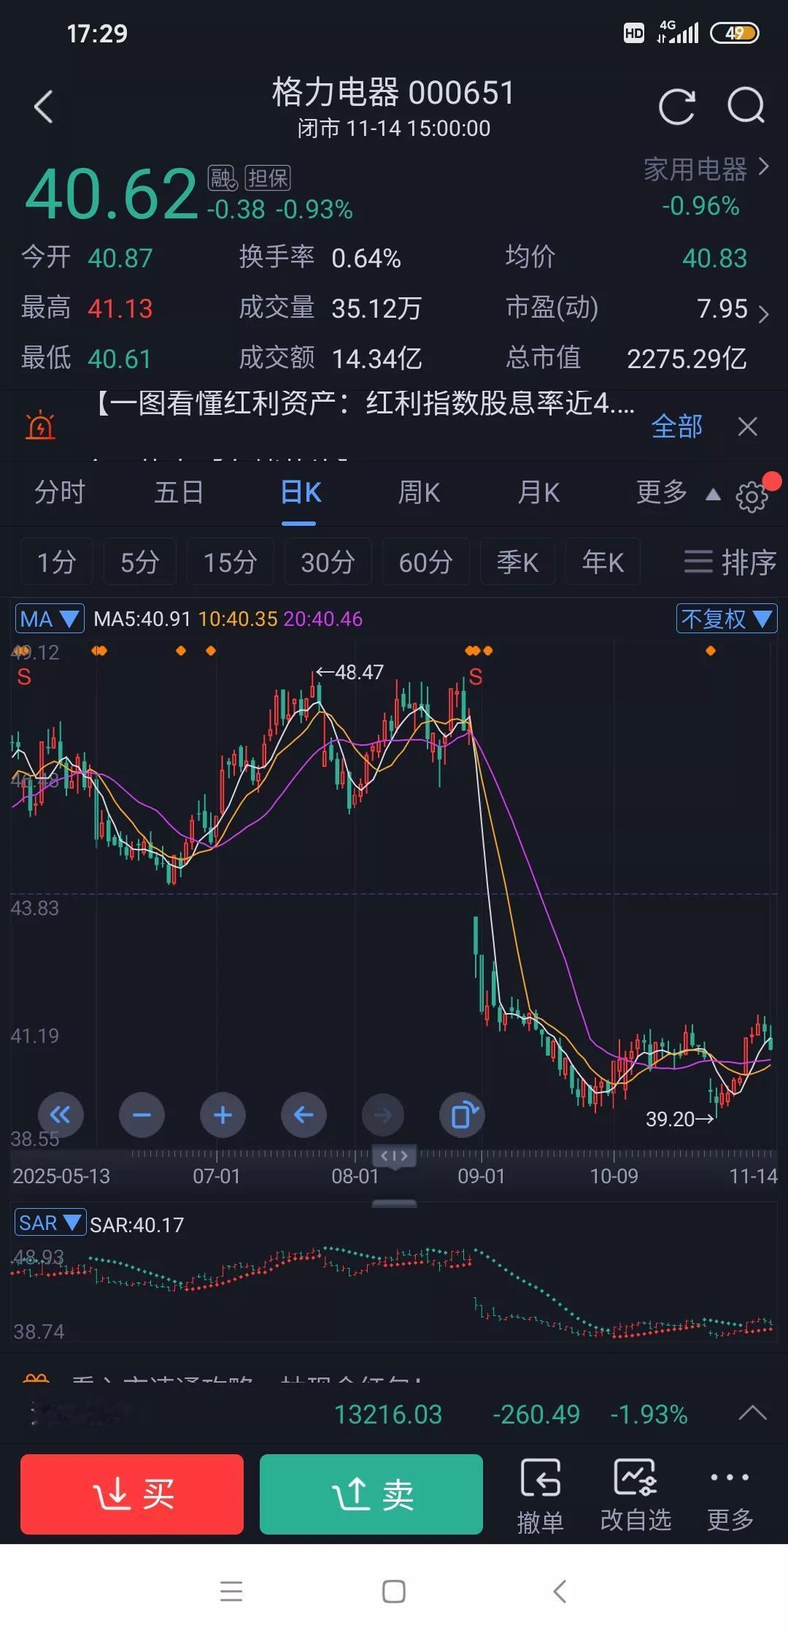Dismiss the news banner
788x1639 pixels.
point(748,426)
